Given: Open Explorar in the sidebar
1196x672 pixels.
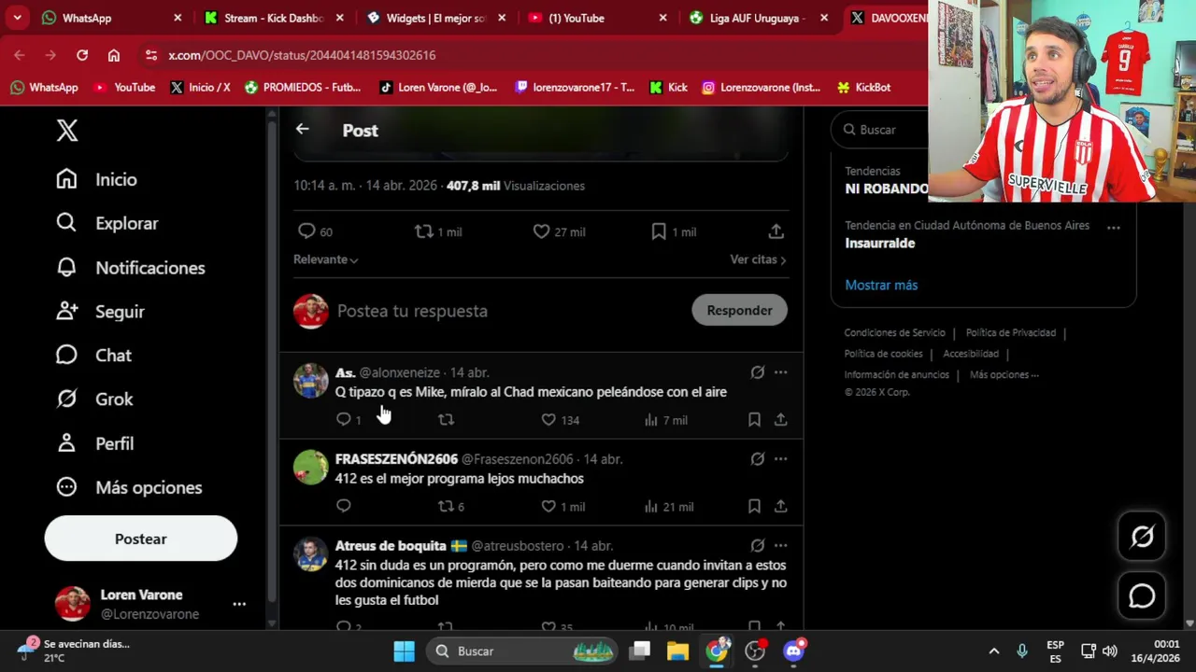Looking at the screenshot, I should (x=107, y=223).
